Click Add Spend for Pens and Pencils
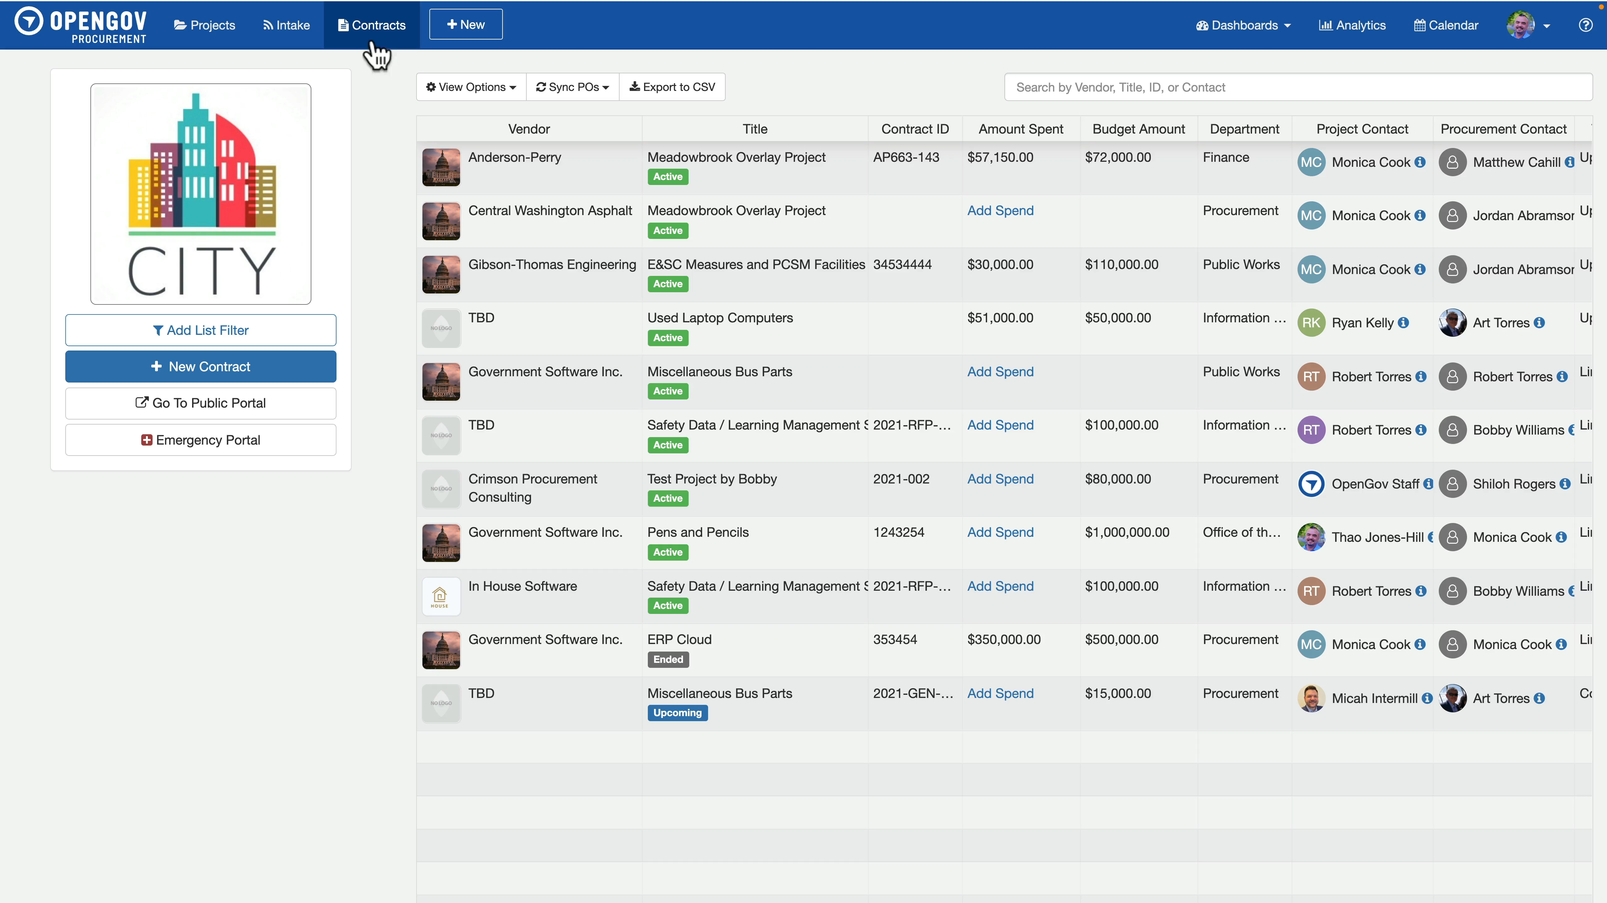This screenshot has width=1607, height=903. tap(1000, 532)
